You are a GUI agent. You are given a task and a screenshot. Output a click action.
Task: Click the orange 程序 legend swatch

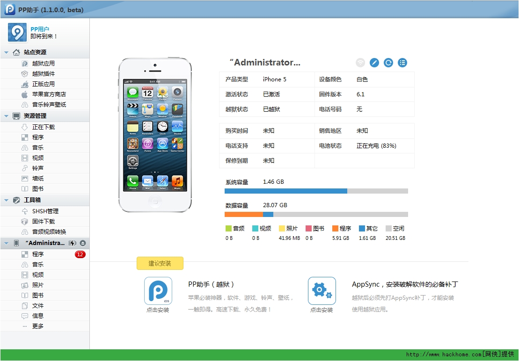click(335, 229)
